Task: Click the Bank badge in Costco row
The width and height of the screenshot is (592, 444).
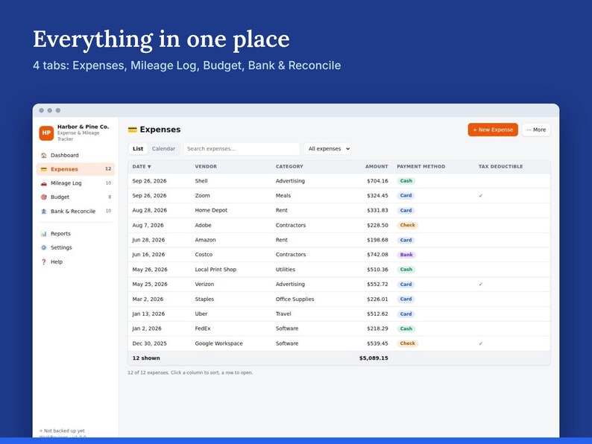Action: click(x=406, y=255)
